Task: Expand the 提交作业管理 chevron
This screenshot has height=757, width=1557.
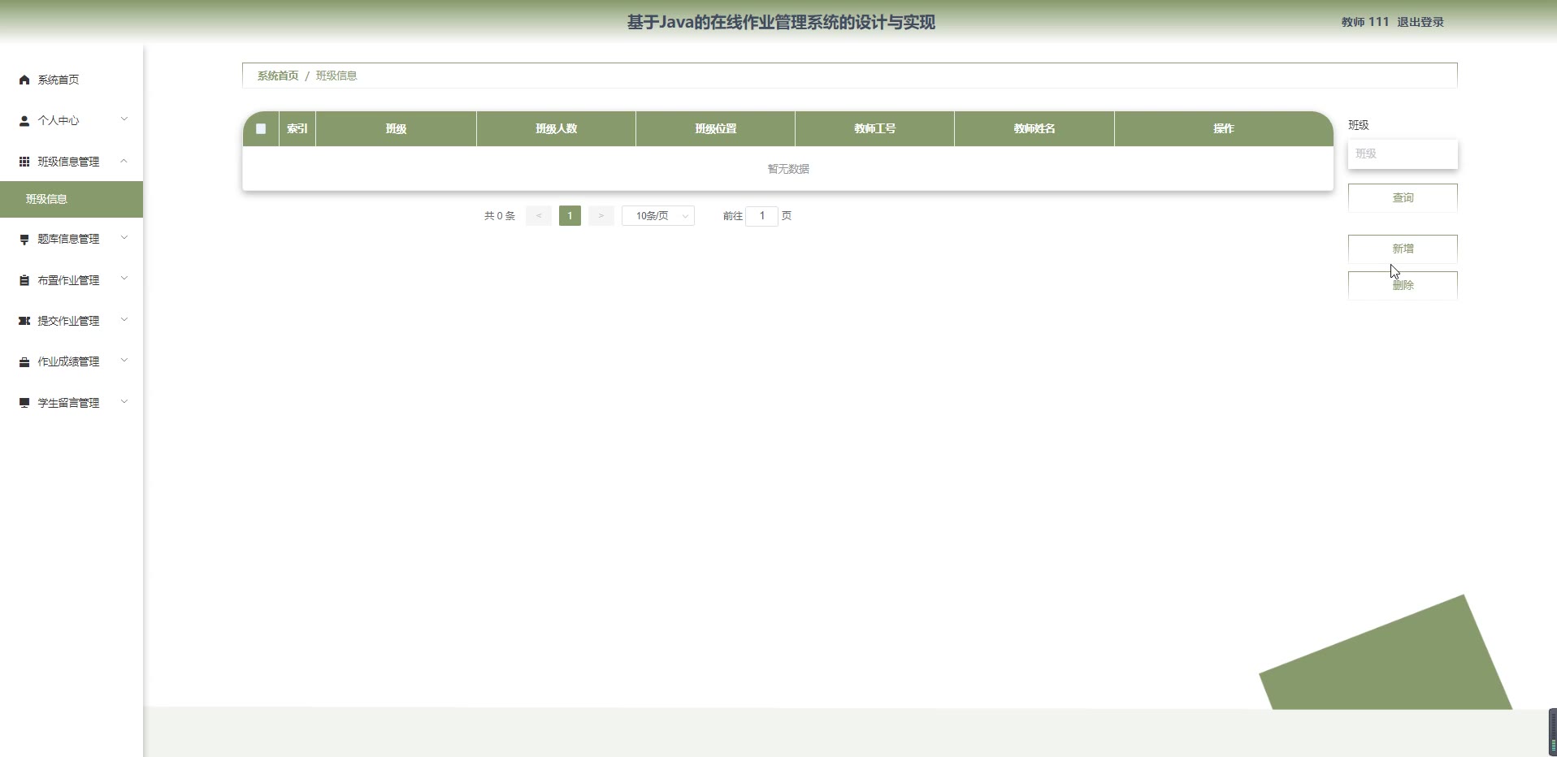Action: pyautogui.click(x=124, y=320)
